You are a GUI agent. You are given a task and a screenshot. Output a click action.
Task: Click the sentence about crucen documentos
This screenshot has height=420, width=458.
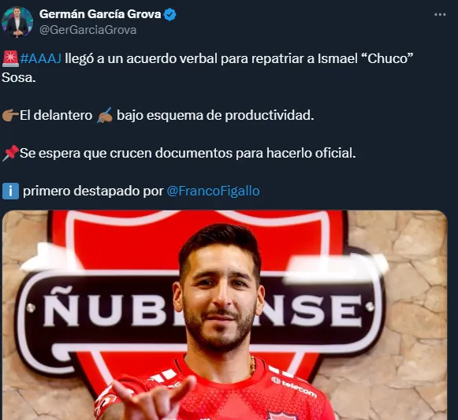tap(179, 153)
